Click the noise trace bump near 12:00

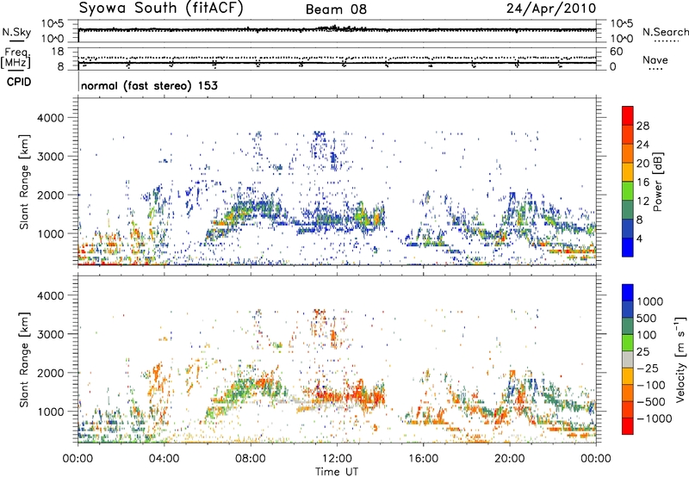[x=334, y=28]
